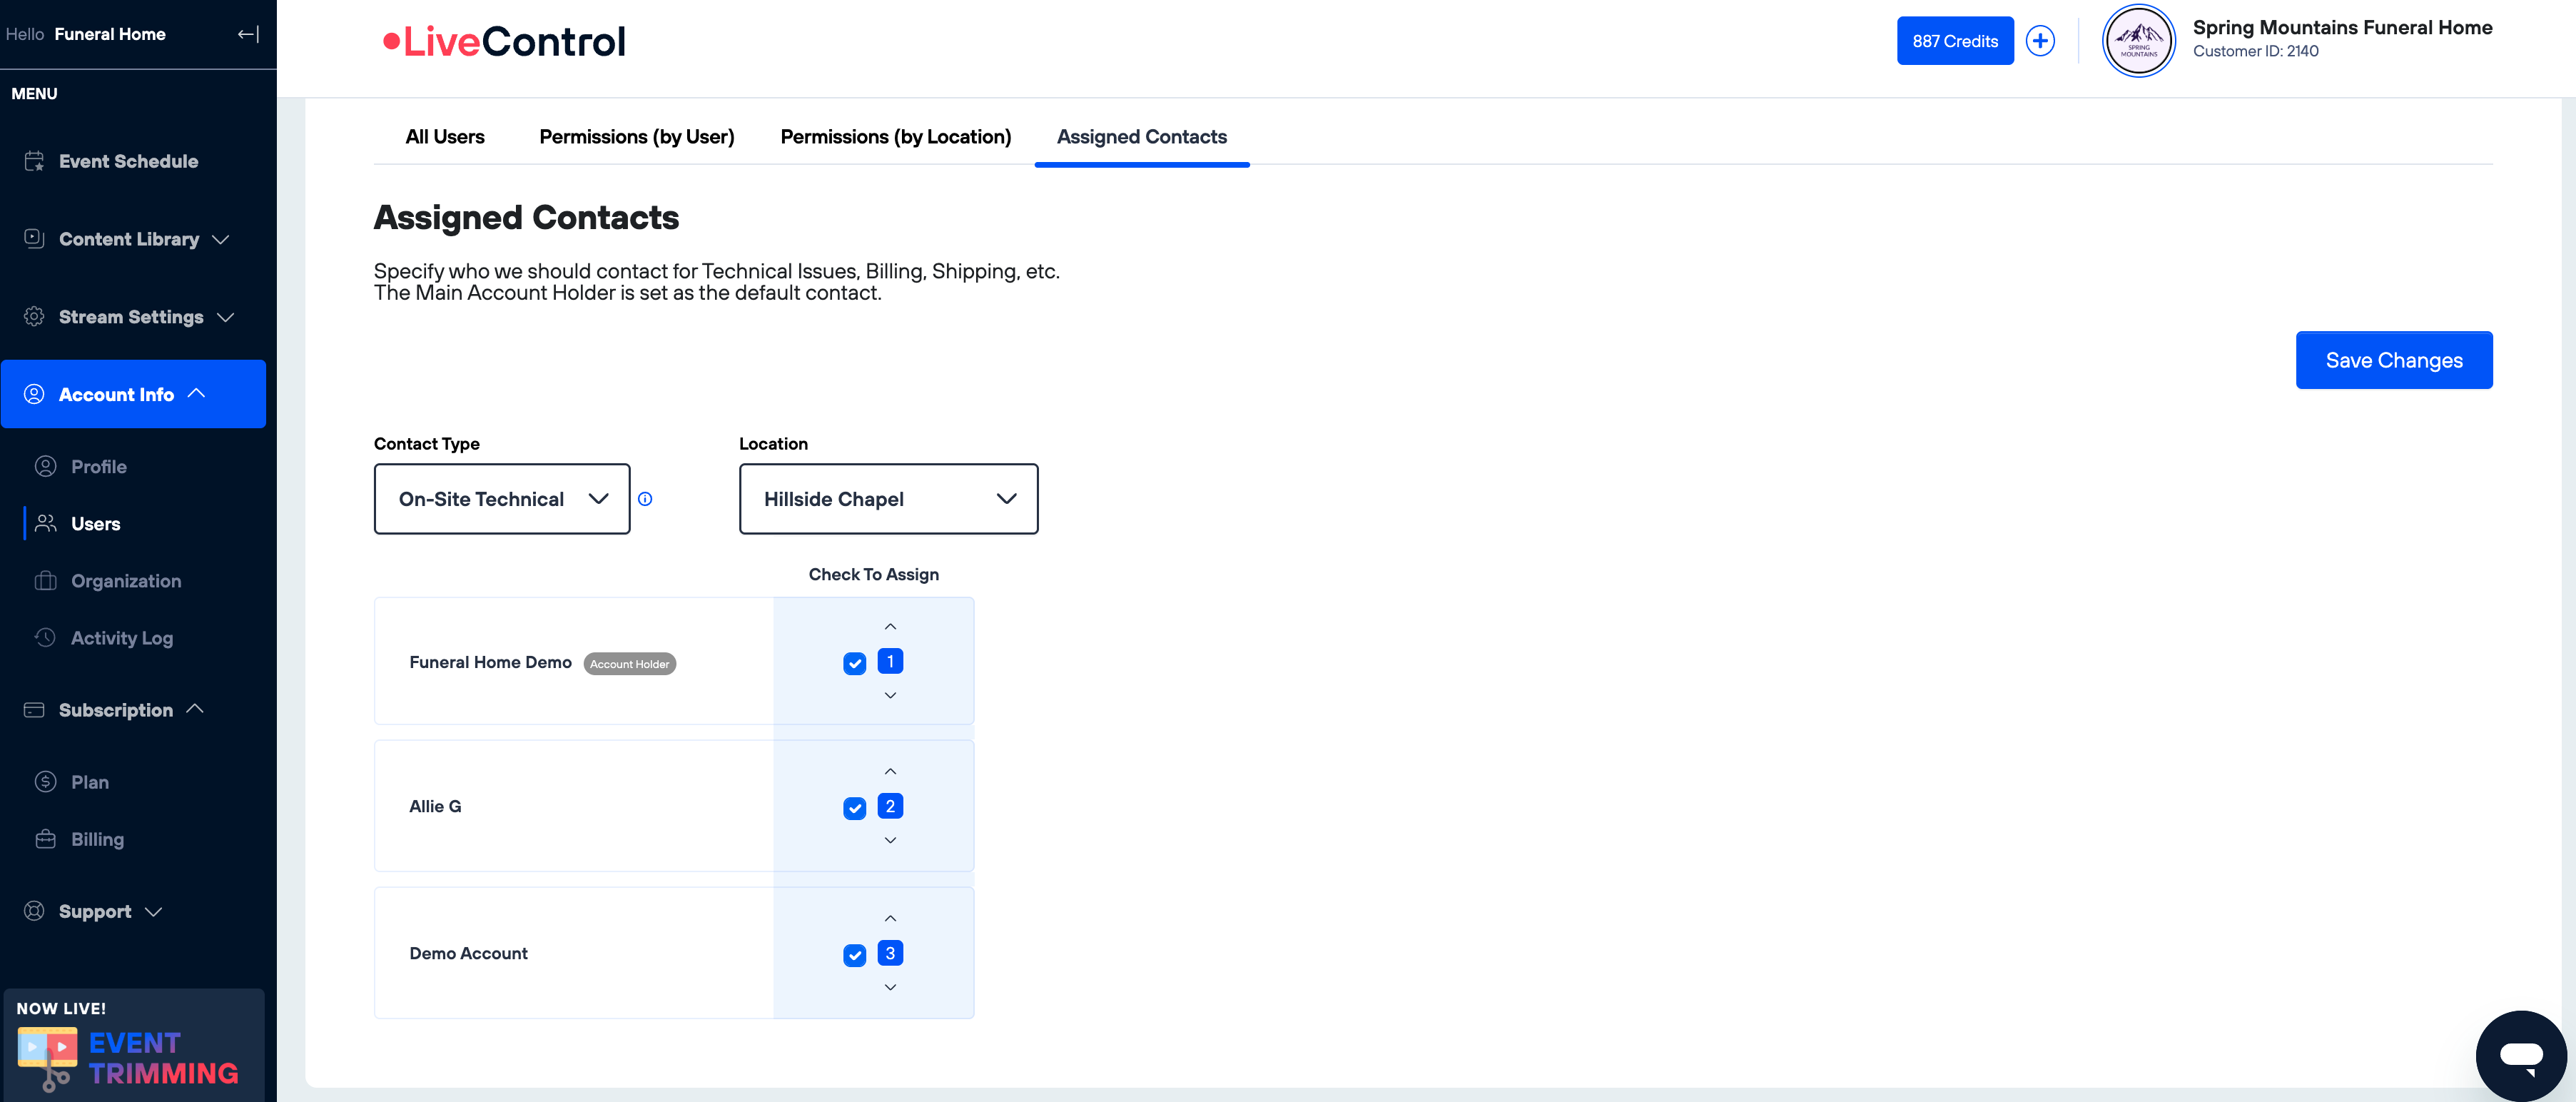Click the info icon beside Contact Type

coord(646,498)
